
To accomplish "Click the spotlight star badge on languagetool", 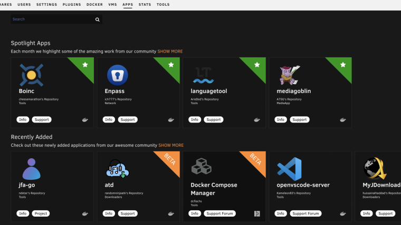I will coord(257,65).
